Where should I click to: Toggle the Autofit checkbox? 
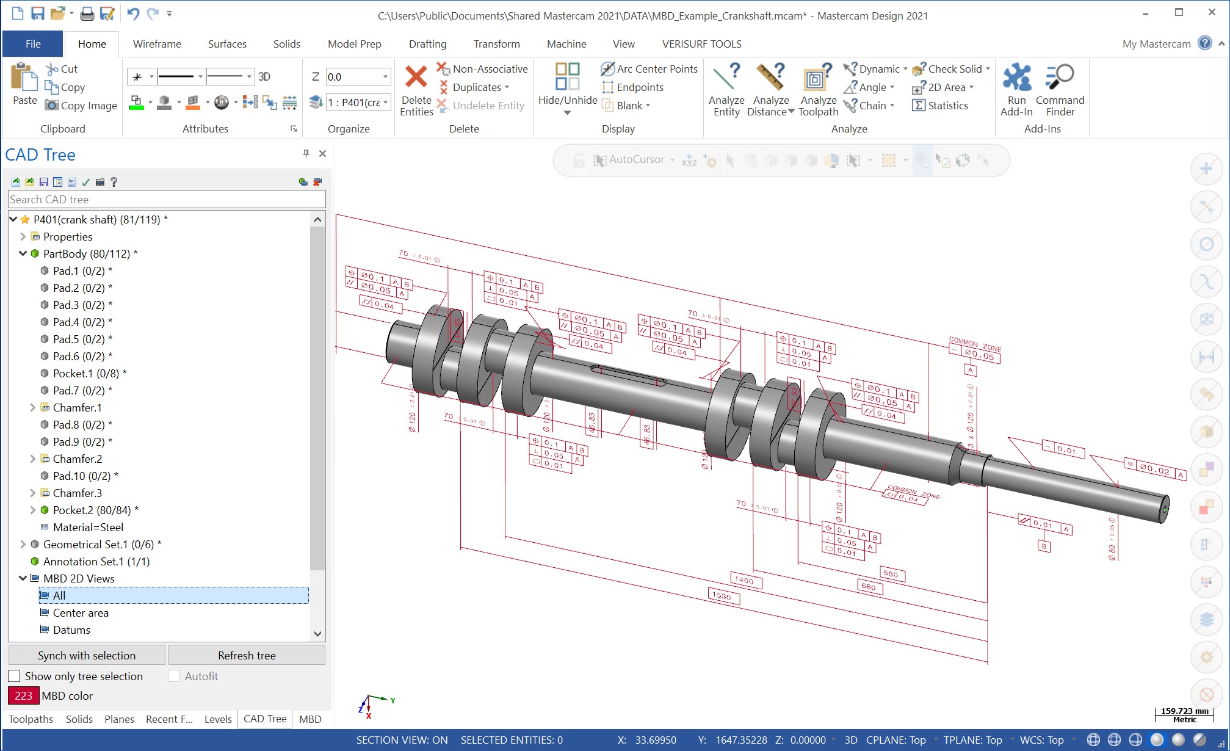pyautogui.click(x=174, y=676)
